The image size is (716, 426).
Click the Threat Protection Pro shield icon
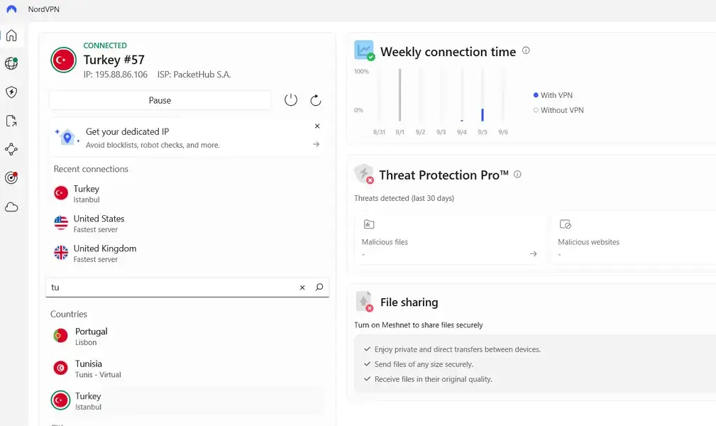pyautogui.click(x=365, y=174)
